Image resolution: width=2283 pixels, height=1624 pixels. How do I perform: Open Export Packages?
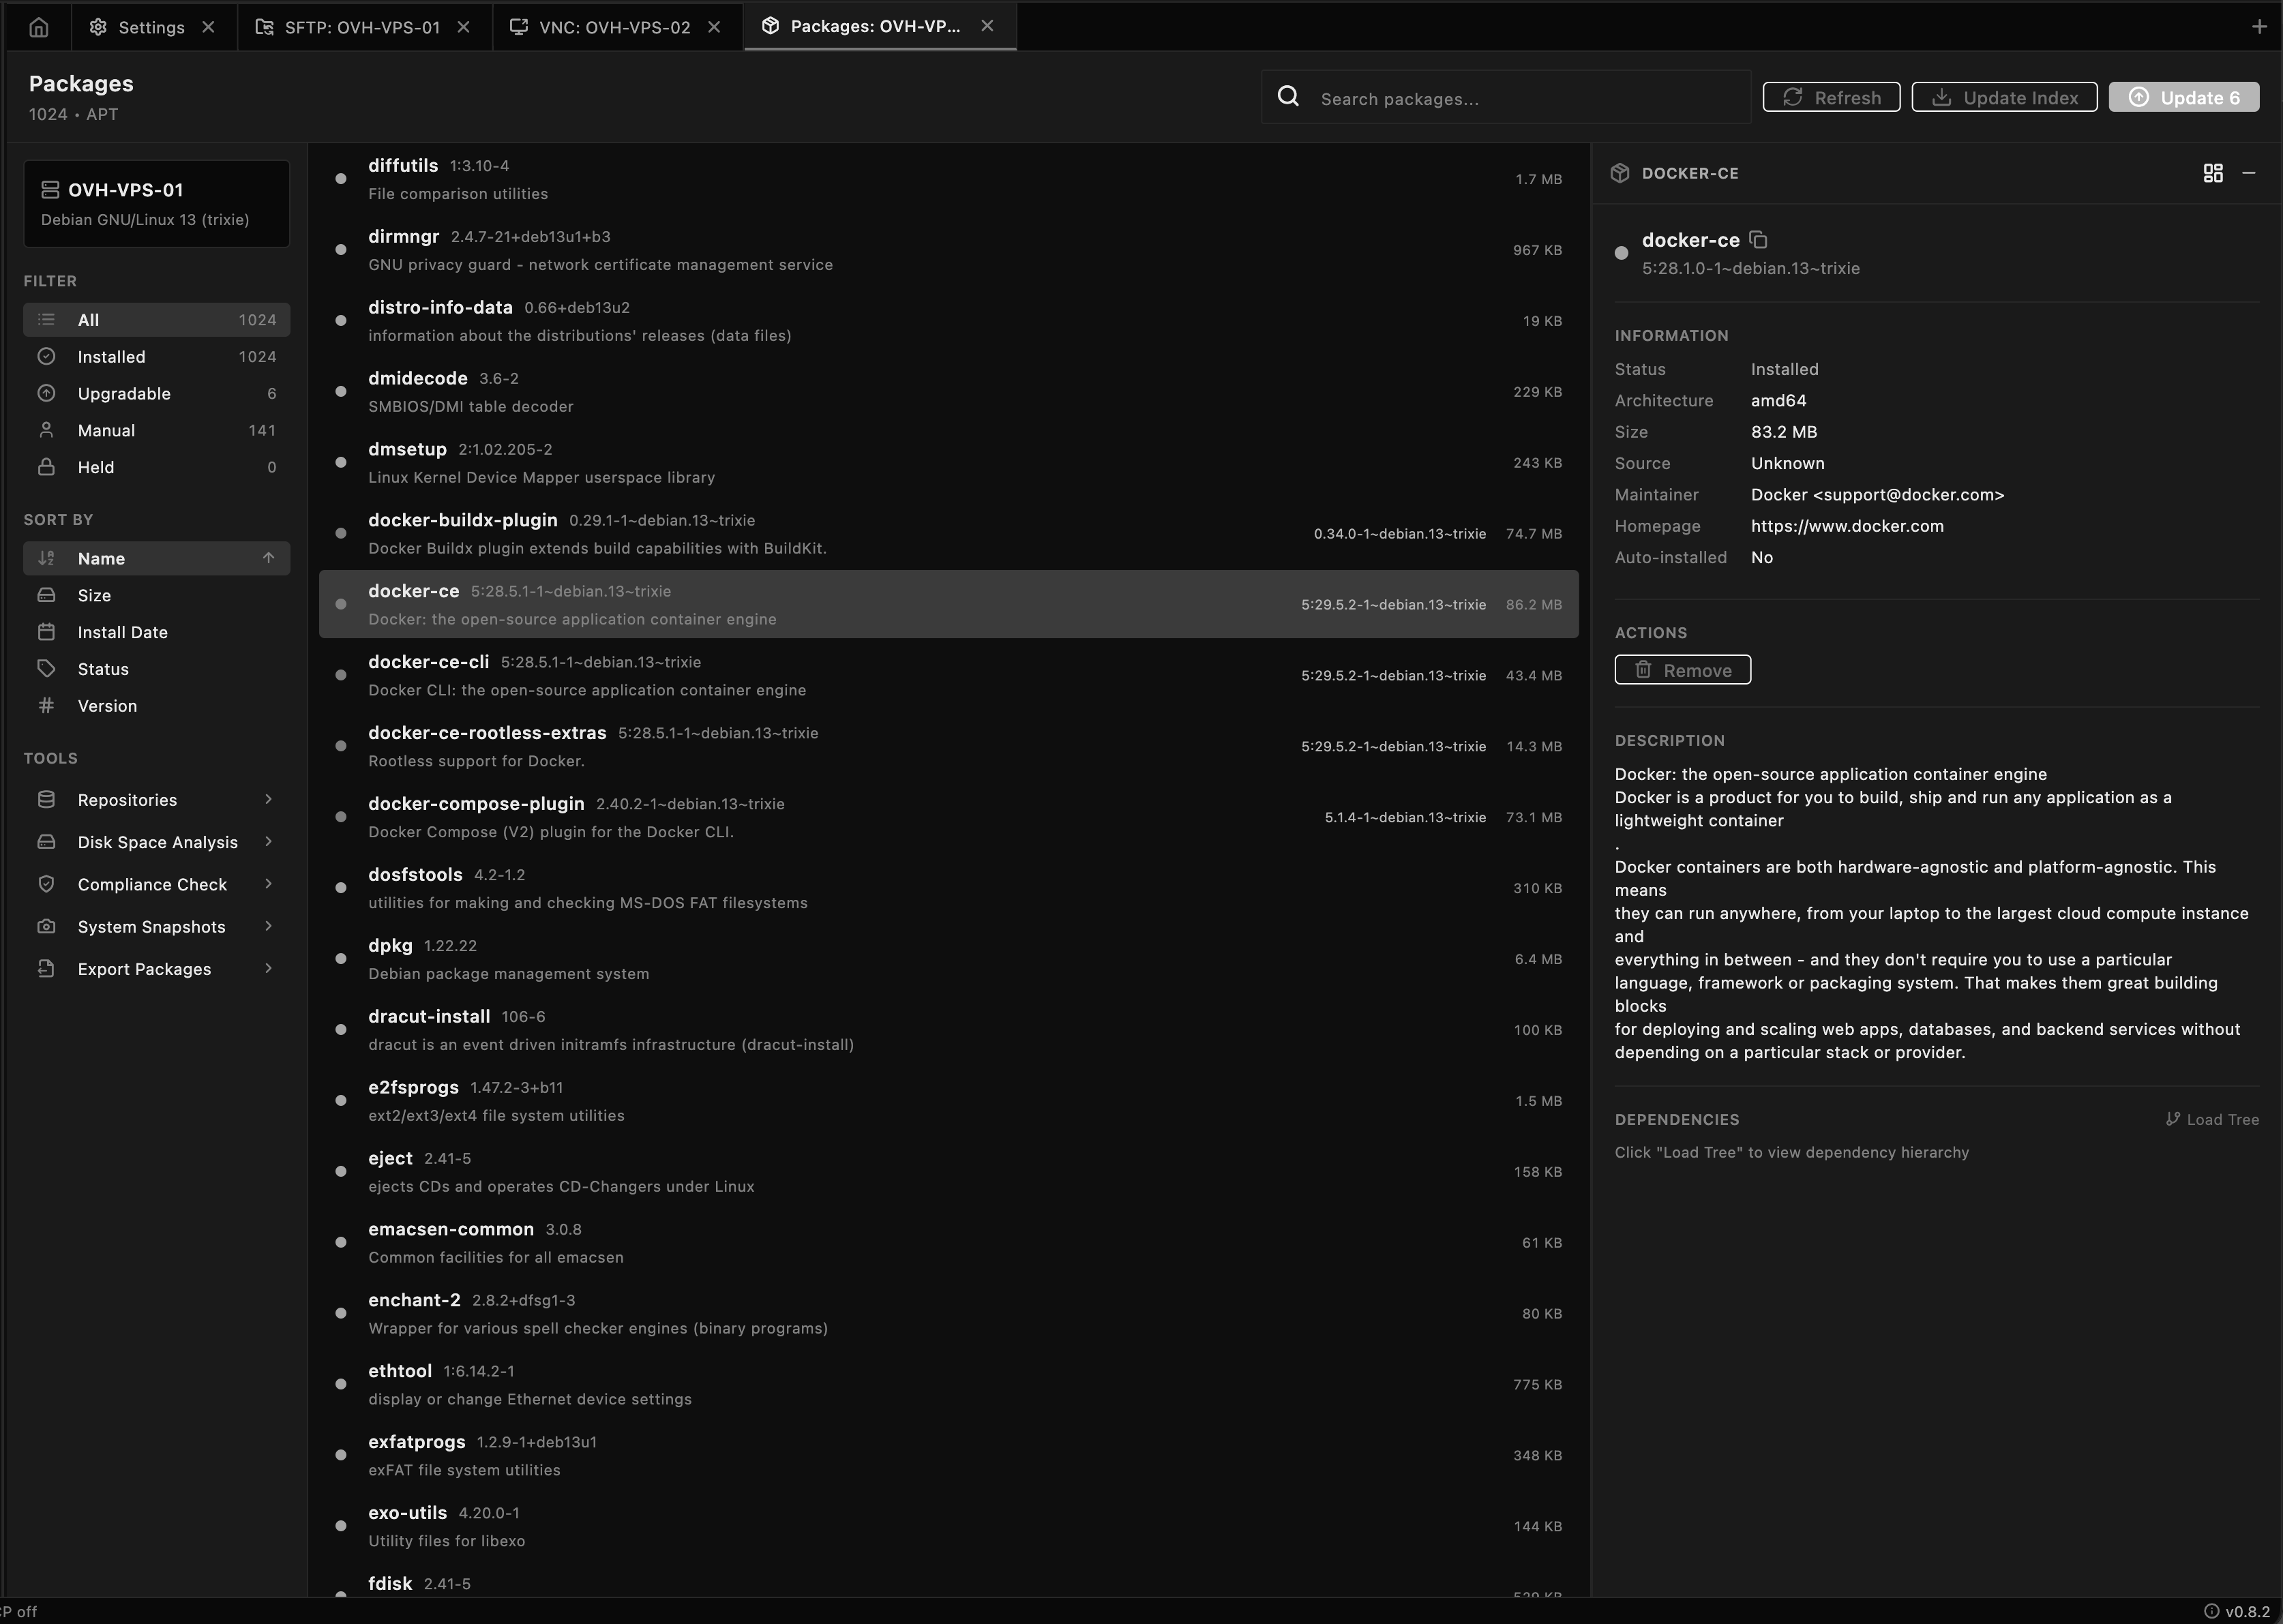(157, 969)
